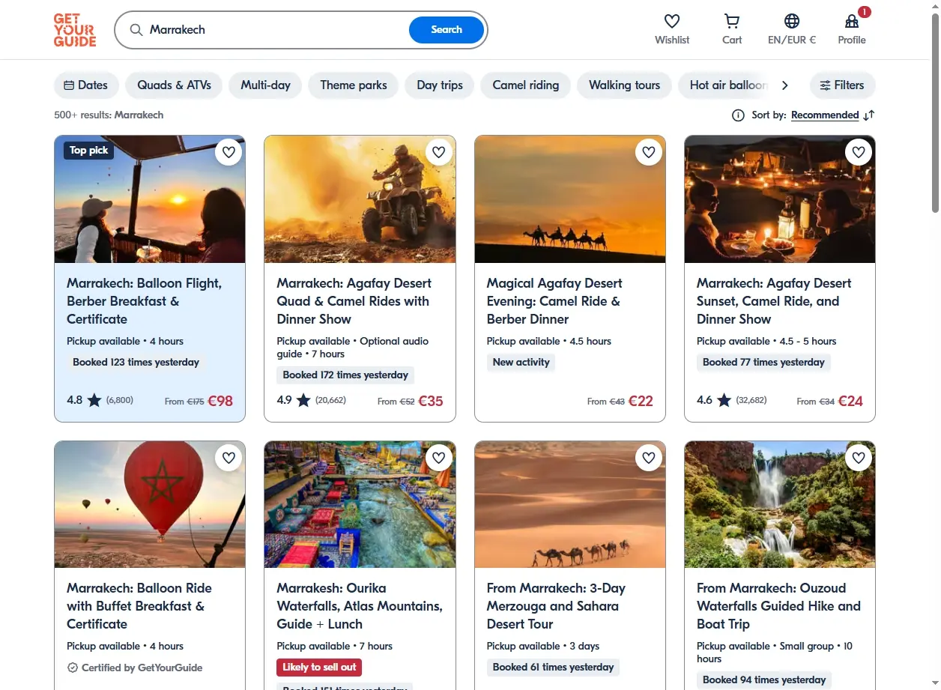Open the language and currency globe icon
The width and height of the screenshot is (941, 690).
(x=792, y=21)
